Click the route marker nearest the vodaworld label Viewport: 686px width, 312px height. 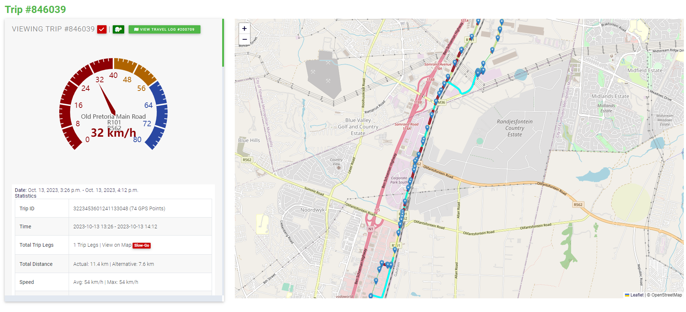click(371, 296)
